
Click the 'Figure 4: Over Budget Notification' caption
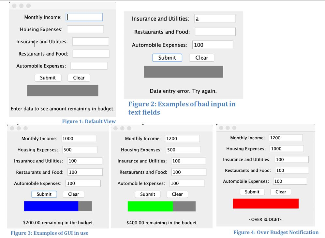coord(276,232)
